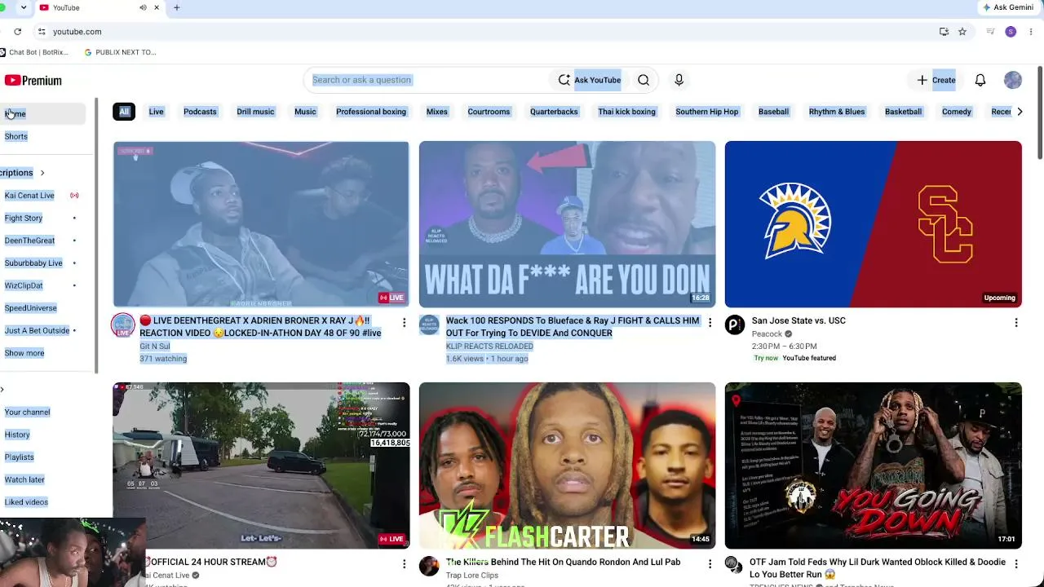Show more subscriptions in sidebar

click(24, 353)
